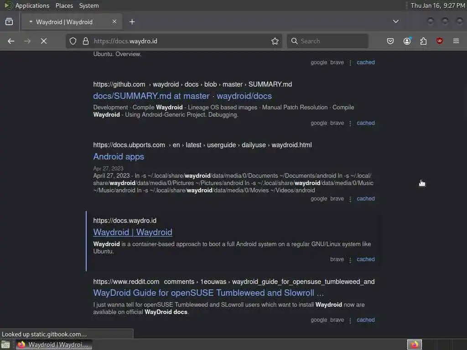Screen dimensions: 467x350
Task: Click the distro logo beside Applications
Action: pyautogui.click(x=8, y=5)
